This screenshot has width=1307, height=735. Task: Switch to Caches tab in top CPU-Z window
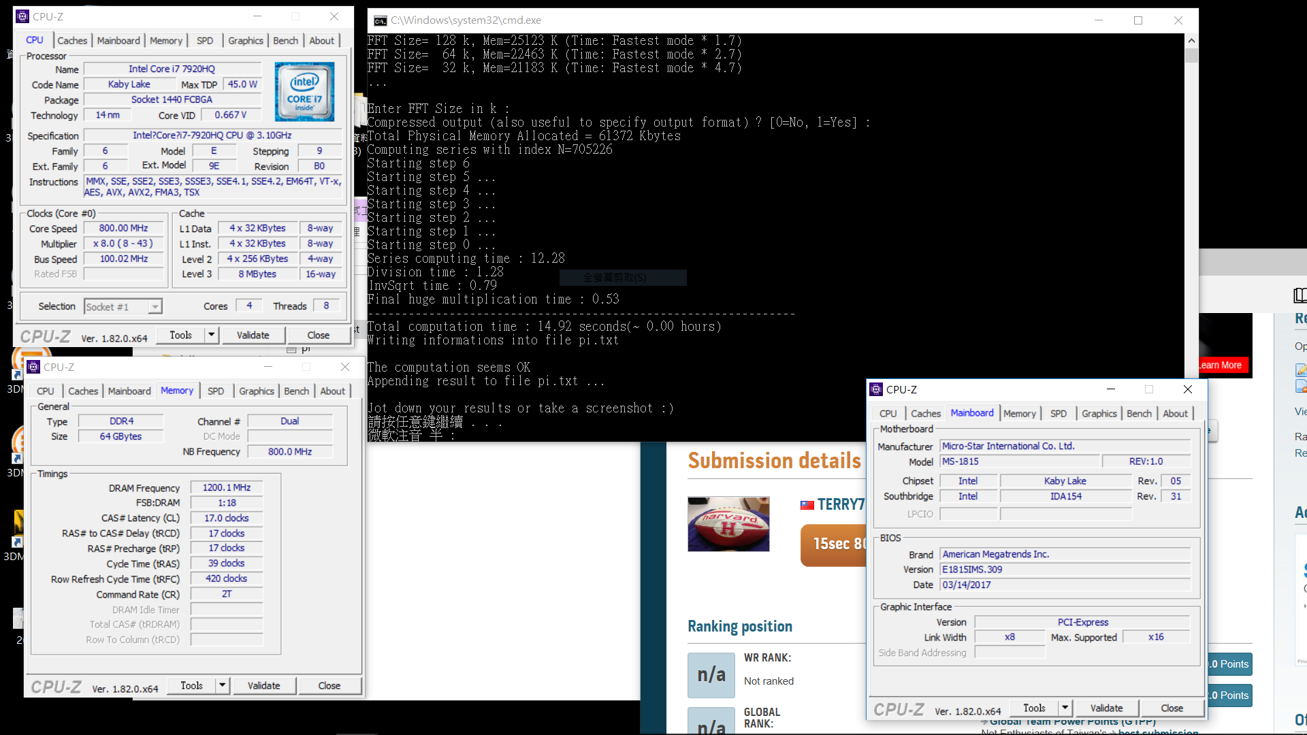tap(72, 41)
